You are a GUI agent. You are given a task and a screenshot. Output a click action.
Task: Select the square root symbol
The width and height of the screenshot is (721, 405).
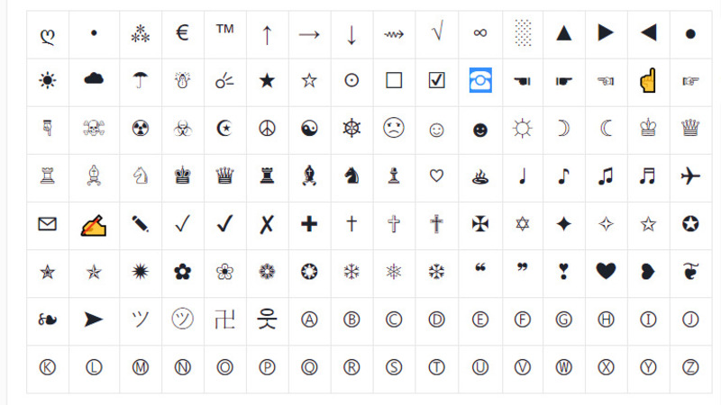click(437, 31)
